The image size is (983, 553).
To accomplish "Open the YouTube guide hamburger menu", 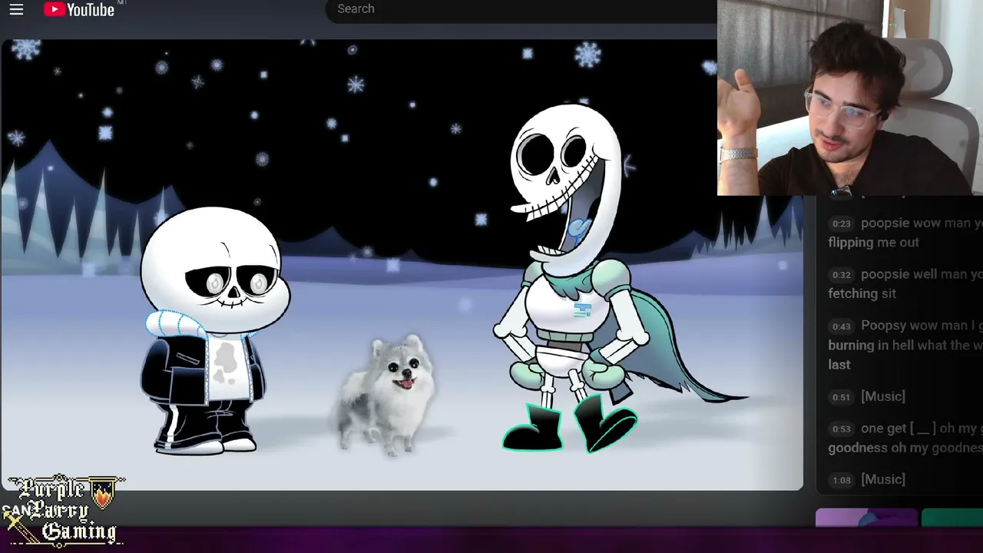I will pos(16,9).
